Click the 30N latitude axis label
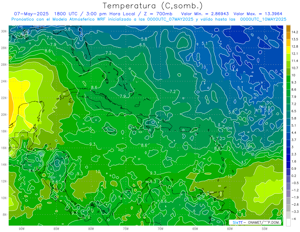The image size is (300, 232). point(4,31)
